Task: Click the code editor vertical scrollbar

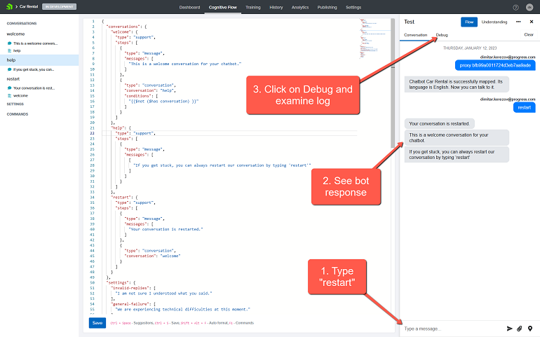Action: (x=393, y=83)
